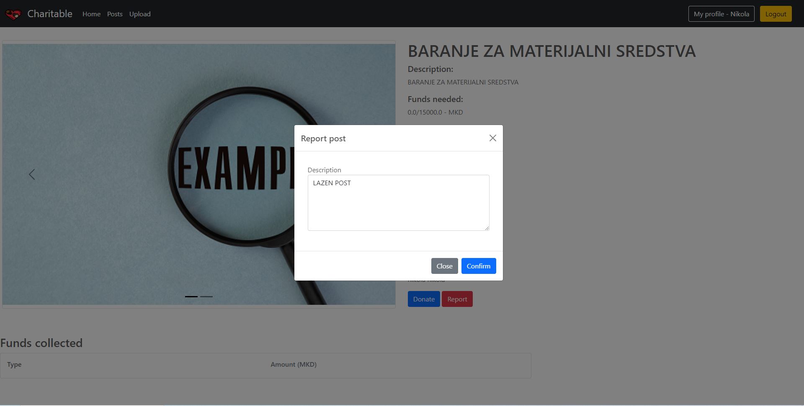Click the blue Donate button
This screenshot has width=804, height=406.
[x=423, y=299]
